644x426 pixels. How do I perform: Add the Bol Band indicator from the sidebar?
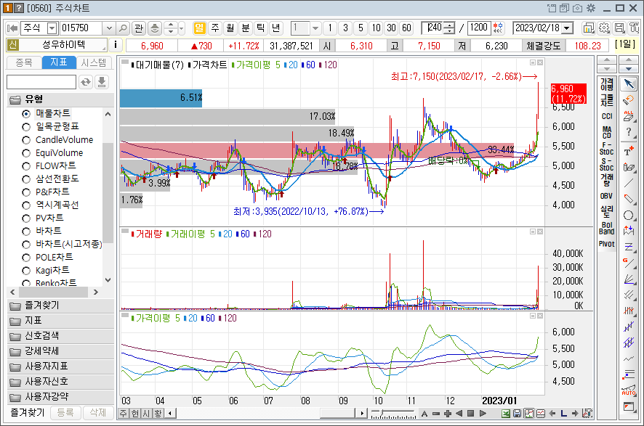[607, 228]
